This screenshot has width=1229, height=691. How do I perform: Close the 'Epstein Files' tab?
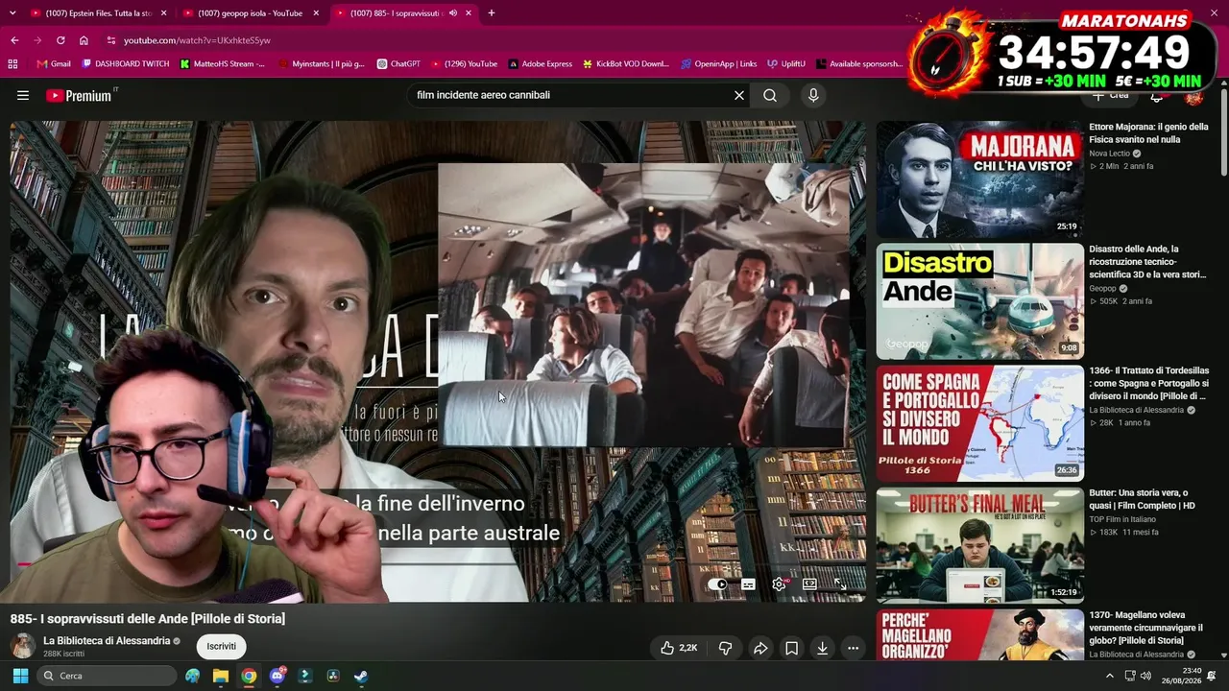pyautogui.click(x=164, y=13)
